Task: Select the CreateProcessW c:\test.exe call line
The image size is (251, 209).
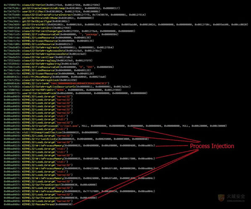Action: (115, 126)
